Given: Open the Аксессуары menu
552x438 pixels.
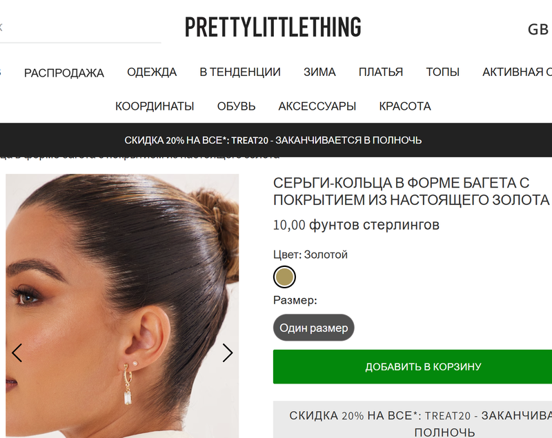Looking at the screenshot, I should 317,106.
